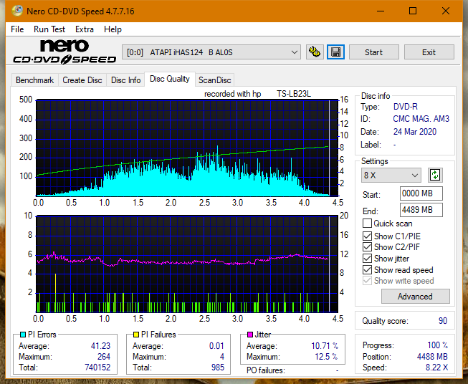
Task: Open the ATAPI iHAS124 drive dropdown
Action: pos(211,52)
